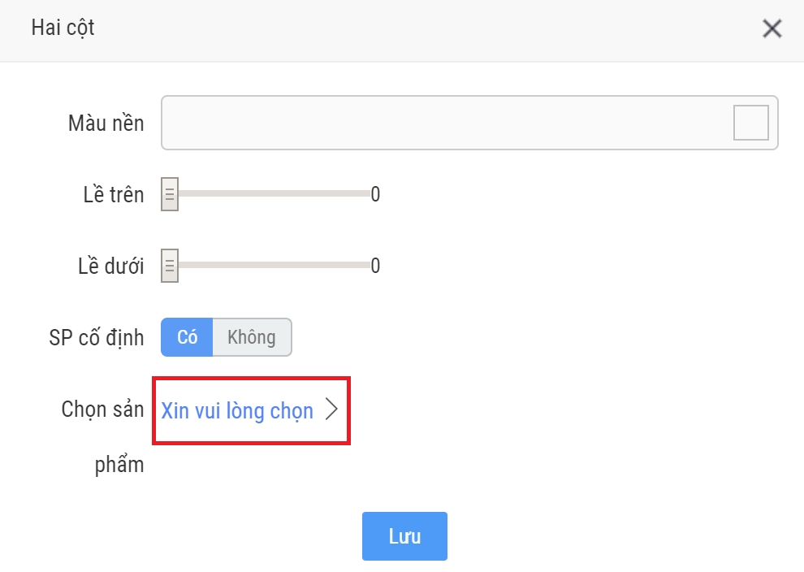The image size is (804, 572).
Task: Click the Lề trên slider handle
Action: [170, 195]
